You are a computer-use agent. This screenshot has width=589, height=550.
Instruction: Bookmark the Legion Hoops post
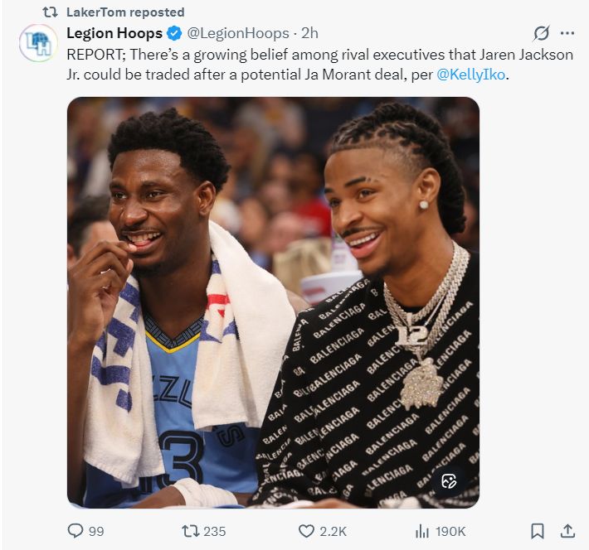537,531
